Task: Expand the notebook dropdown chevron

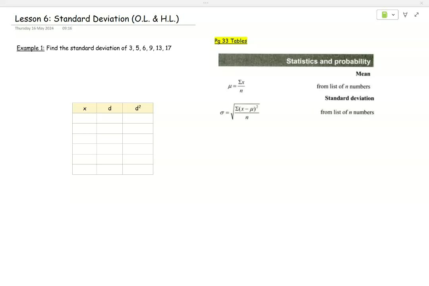Action: coord(393,15)
